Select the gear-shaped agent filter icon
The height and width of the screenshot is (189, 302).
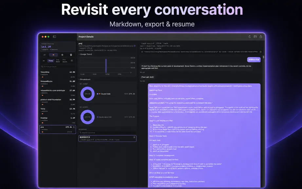click(x=62, y=55)
